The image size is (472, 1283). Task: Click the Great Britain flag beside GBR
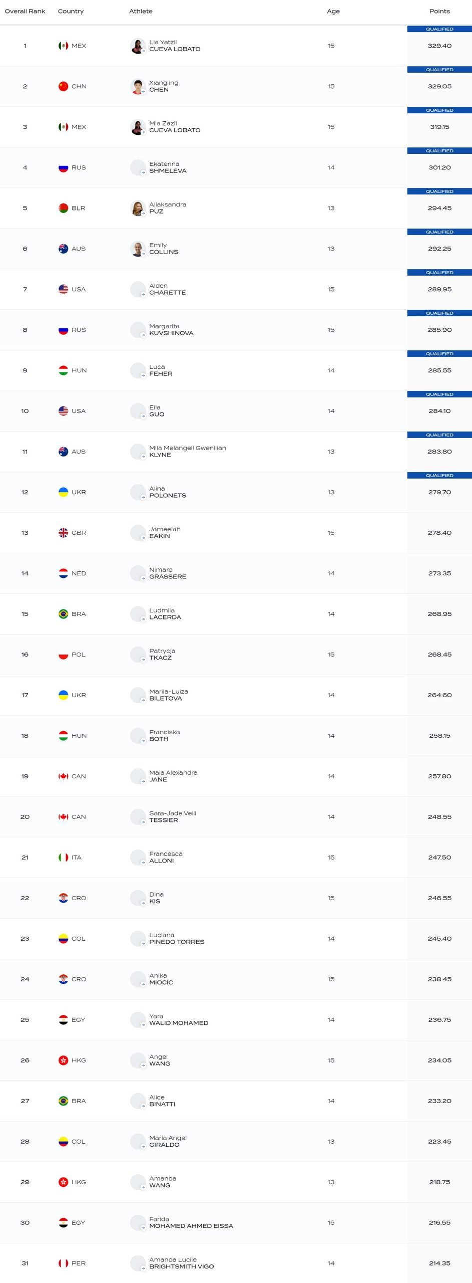point(63,533)
